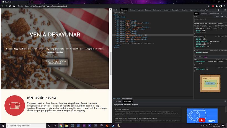Viewport: 227px width, 128px height.
Task: Open the Adblock Plus extension icon
Action: pos(213,6)
